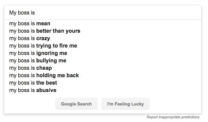Viewport: 208px width, 122px height.
Task: Select the 'my boss is the best' prediction
Action: pyautogui.click(x=103, y=83)
